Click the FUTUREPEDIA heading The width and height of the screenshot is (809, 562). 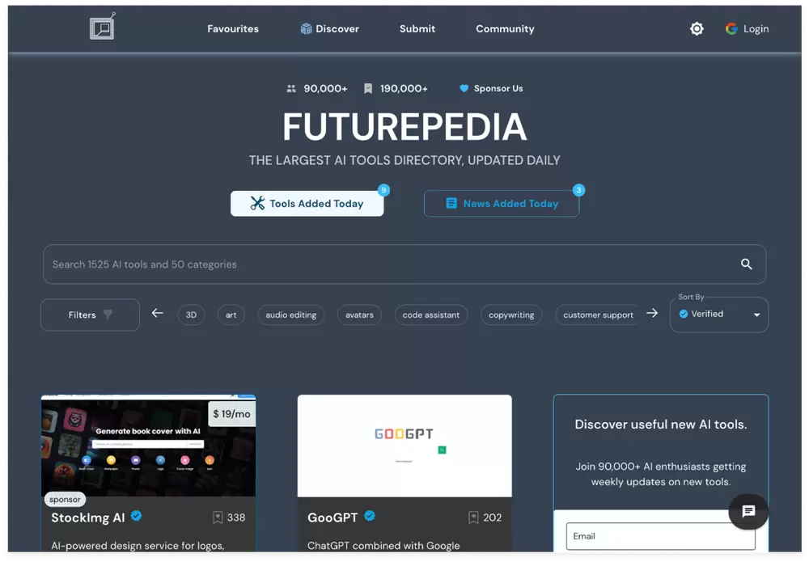(x=404, y=127)
